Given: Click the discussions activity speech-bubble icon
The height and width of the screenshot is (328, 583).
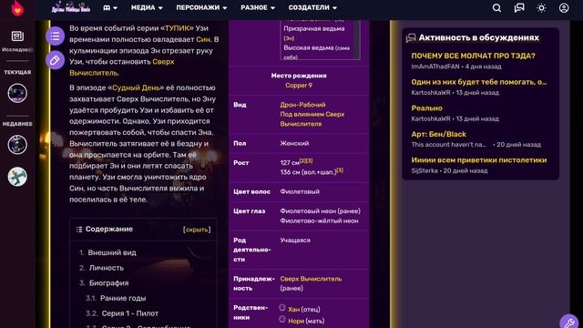Looking at the screenshot, I should [411, 38].
